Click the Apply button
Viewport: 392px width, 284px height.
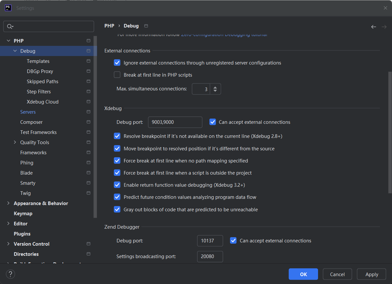click(x=371, y=274)
